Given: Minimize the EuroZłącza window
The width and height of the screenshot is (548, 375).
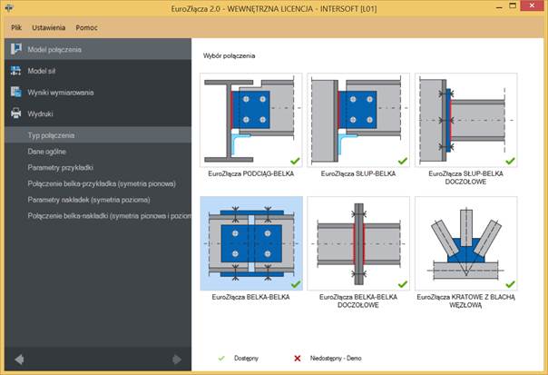Looking at the screenshot, I should click(x=499, y=7).
